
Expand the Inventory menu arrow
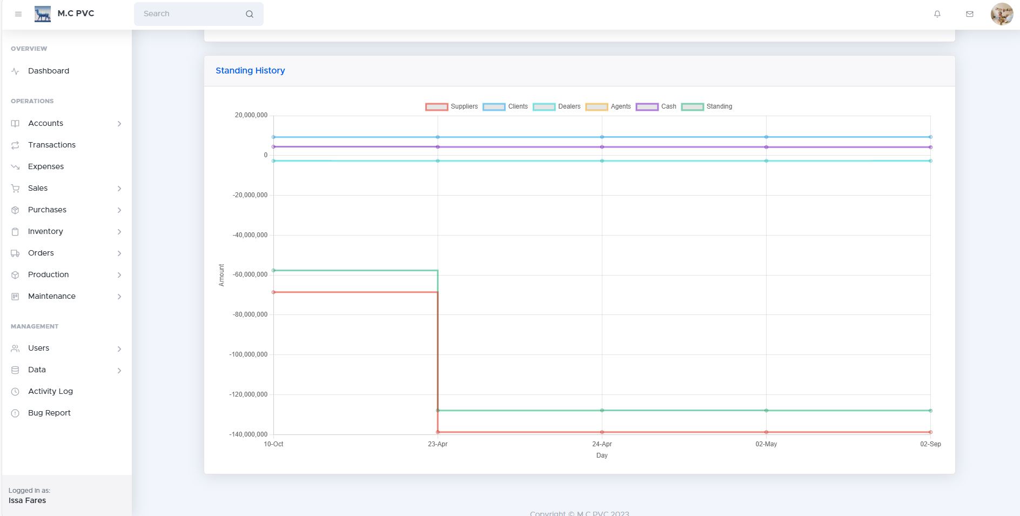click(x=119, y=232)
